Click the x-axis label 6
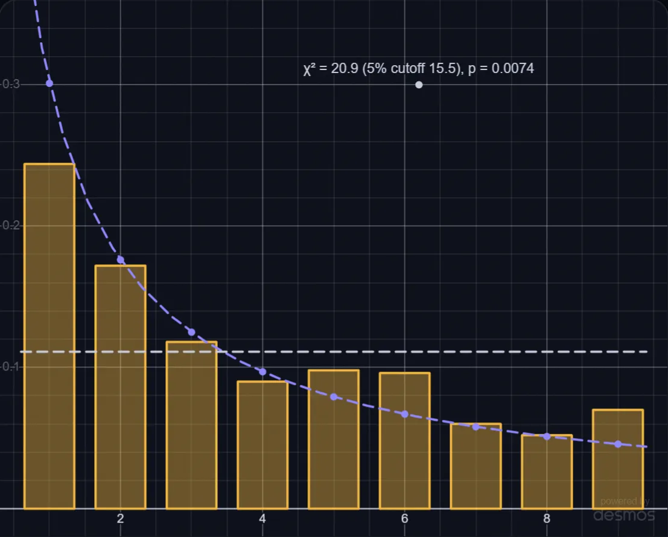 [405, 519]
